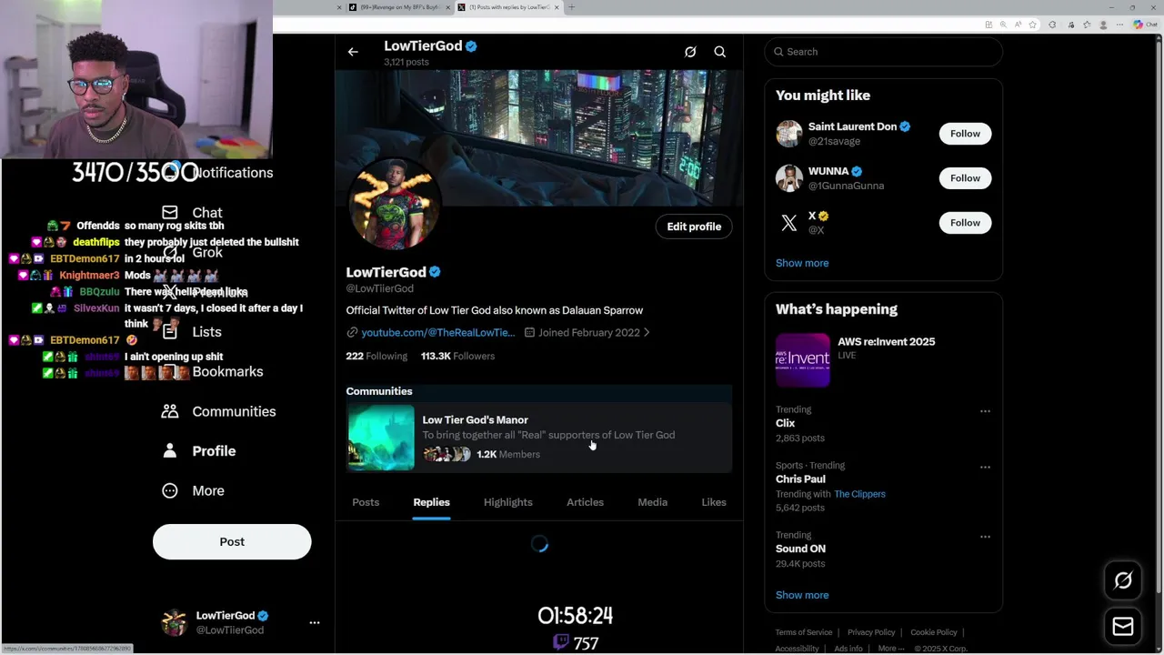Open the WUNNA profile name

pos(828,171)
